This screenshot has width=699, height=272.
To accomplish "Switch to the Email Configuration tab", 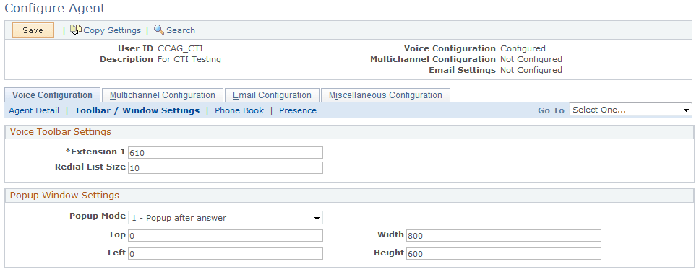I will click(272, 95).
